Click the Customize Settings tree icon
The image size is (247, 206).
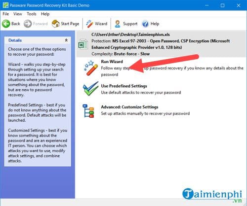point(88,111)
